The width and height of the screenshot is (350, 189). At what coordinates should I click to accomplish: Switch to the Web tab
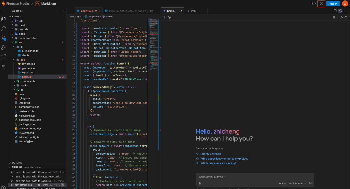click(x=193, y=11)
